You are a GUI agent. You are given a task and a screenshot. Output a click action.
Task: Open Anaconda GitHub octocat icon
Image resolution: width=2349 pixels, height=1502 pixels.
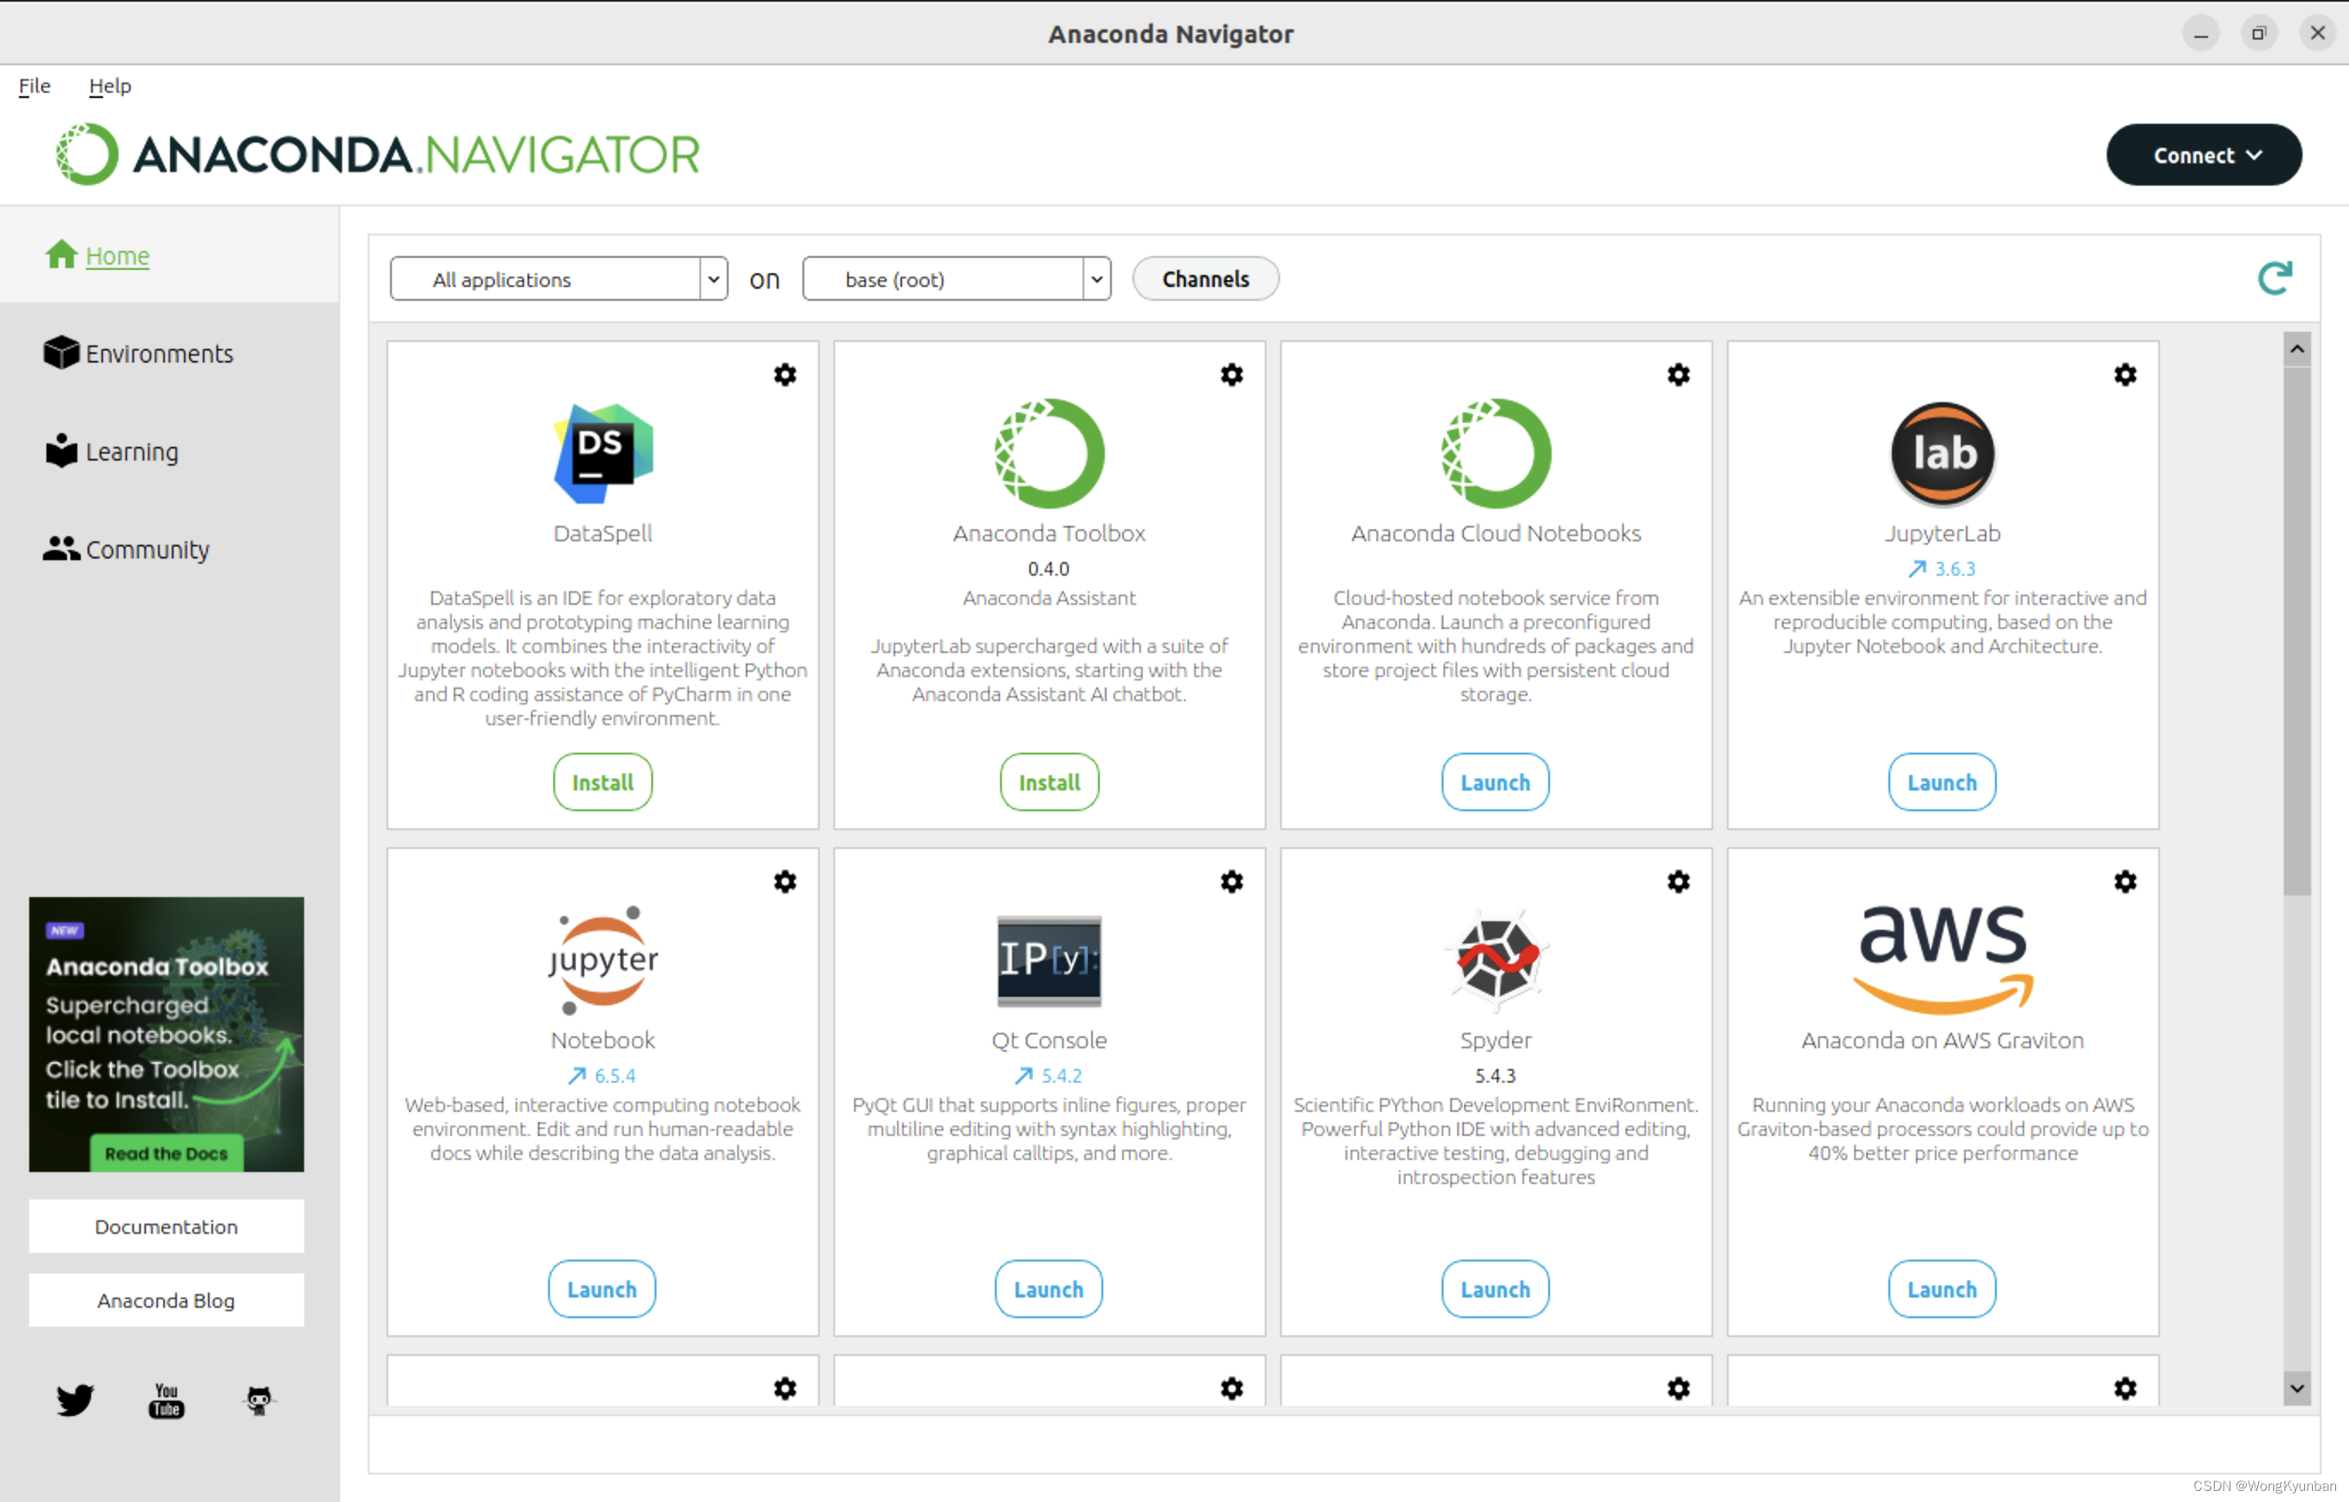coord(259,1401)
